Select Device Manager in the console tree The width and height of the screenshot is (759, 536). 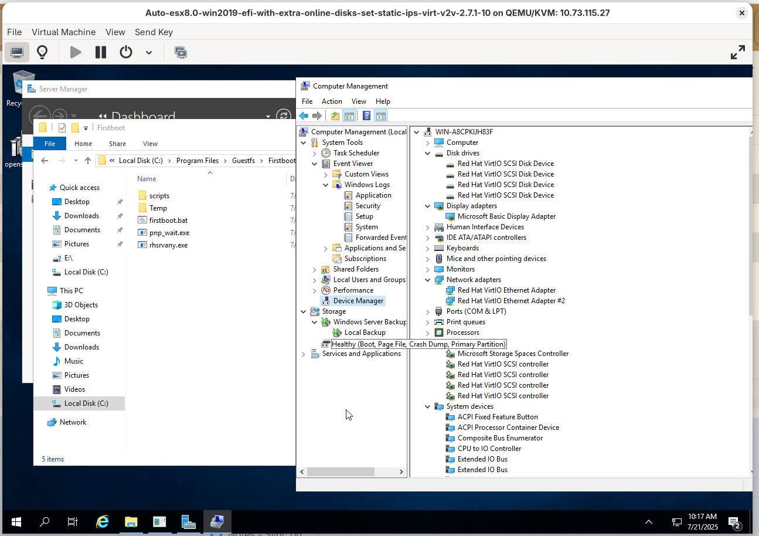[x=358, y=301]
